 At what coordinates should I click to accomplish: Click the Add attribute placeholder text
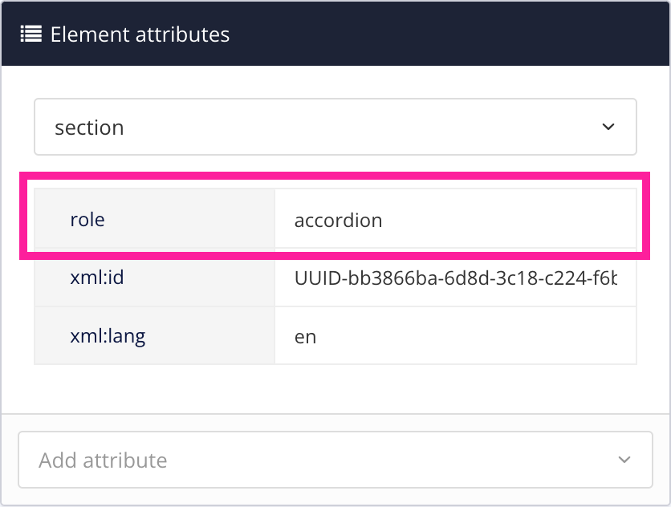point(103,460)
